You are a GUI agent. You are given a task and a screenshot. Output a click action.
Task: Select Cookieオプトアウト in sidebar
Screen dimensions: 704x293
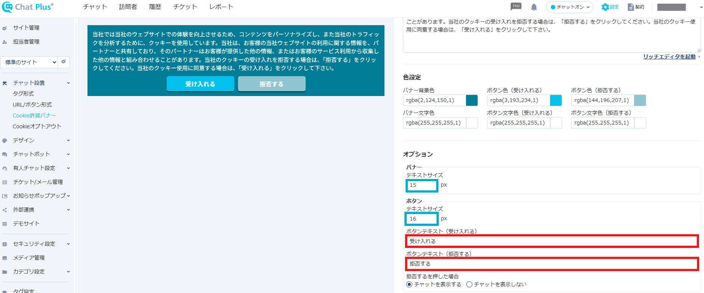pyautogui.click(x=37, y=126)
